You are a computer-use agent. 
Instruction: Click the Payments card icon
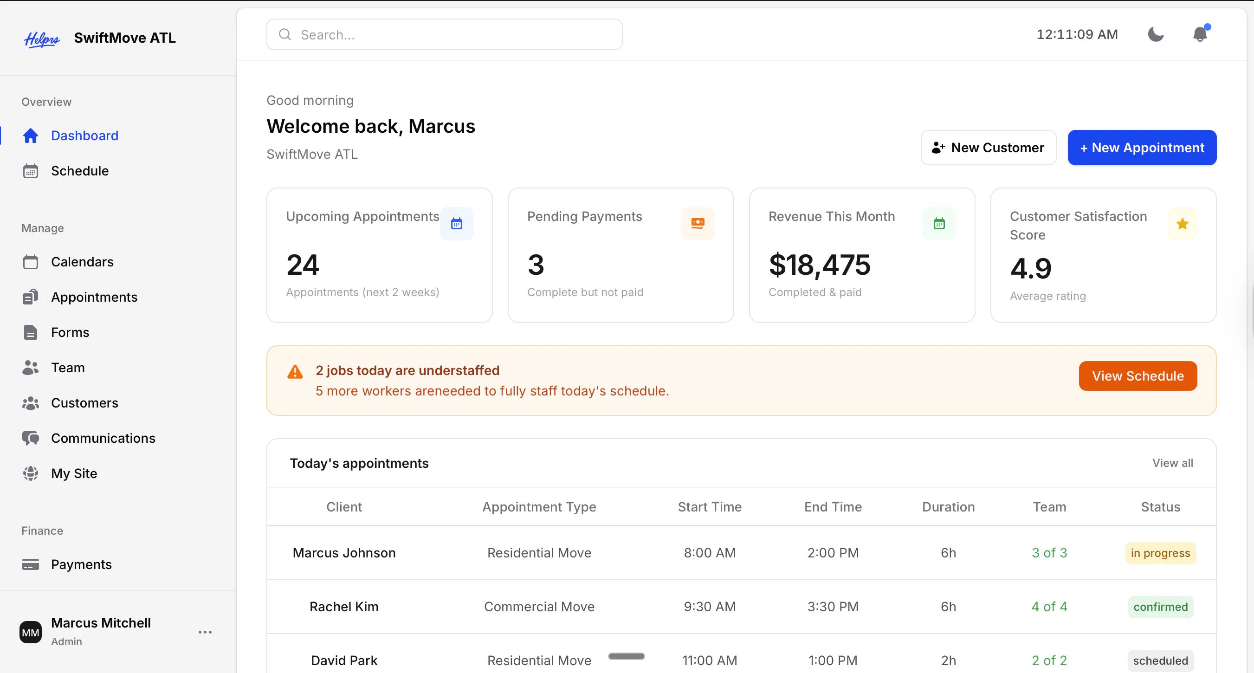tap(31, 564)
